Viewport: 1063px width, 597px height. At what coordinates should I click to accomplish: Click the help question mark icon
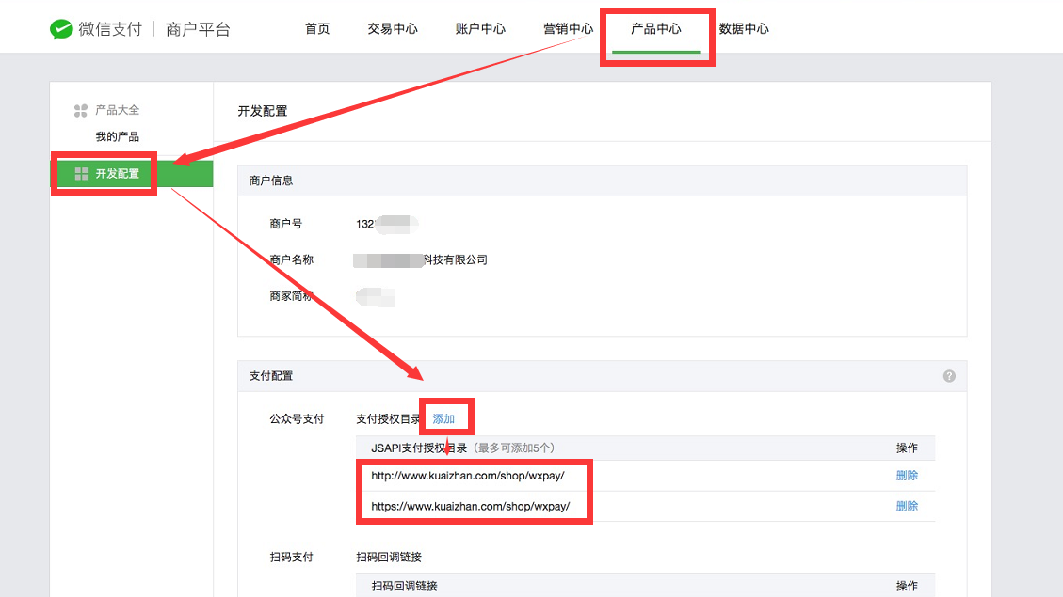click(x=949, y=376)
